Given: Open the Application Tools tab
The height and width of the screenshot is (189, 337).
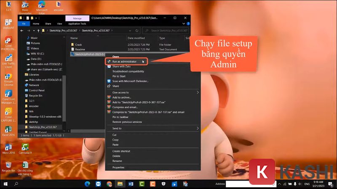Looking at the screenshot, I should (77, 24).
